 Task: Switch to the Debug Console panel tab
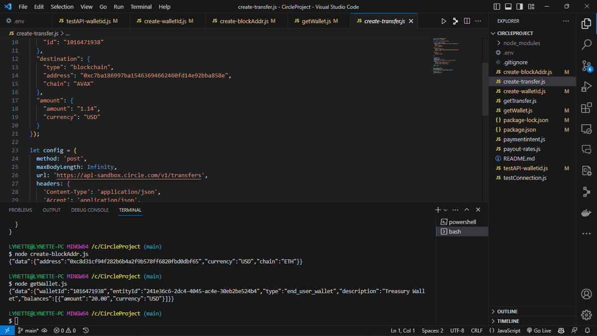tap(90, 210)
